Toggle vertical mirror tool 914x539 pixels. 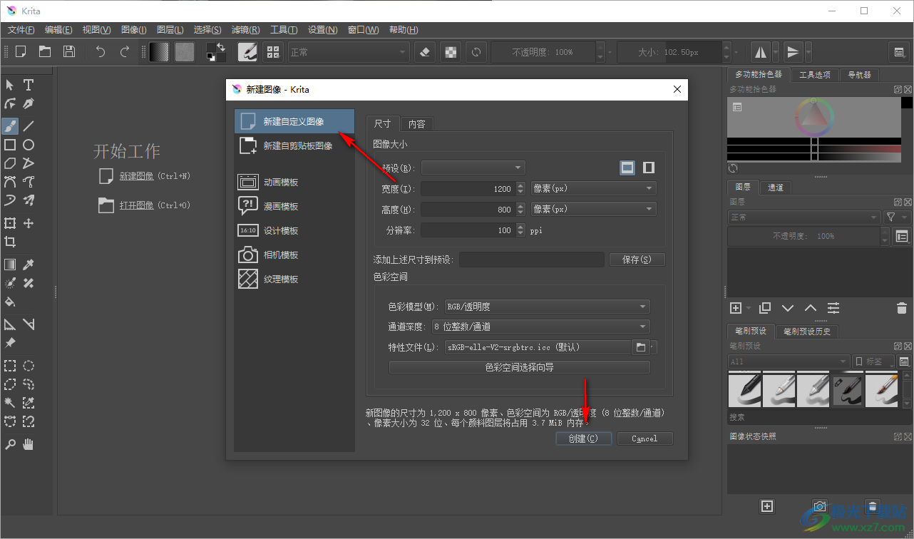tap(793, 51)
